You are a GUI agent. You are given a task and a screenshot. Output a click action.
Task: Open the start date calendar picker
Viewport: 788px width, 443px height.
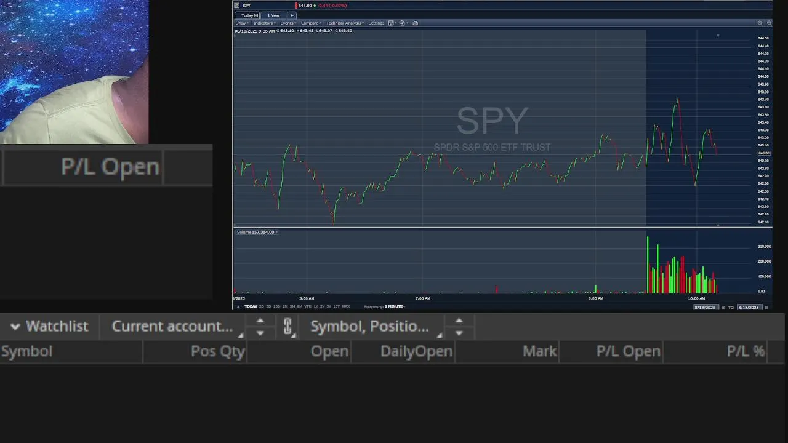point(723,308)
